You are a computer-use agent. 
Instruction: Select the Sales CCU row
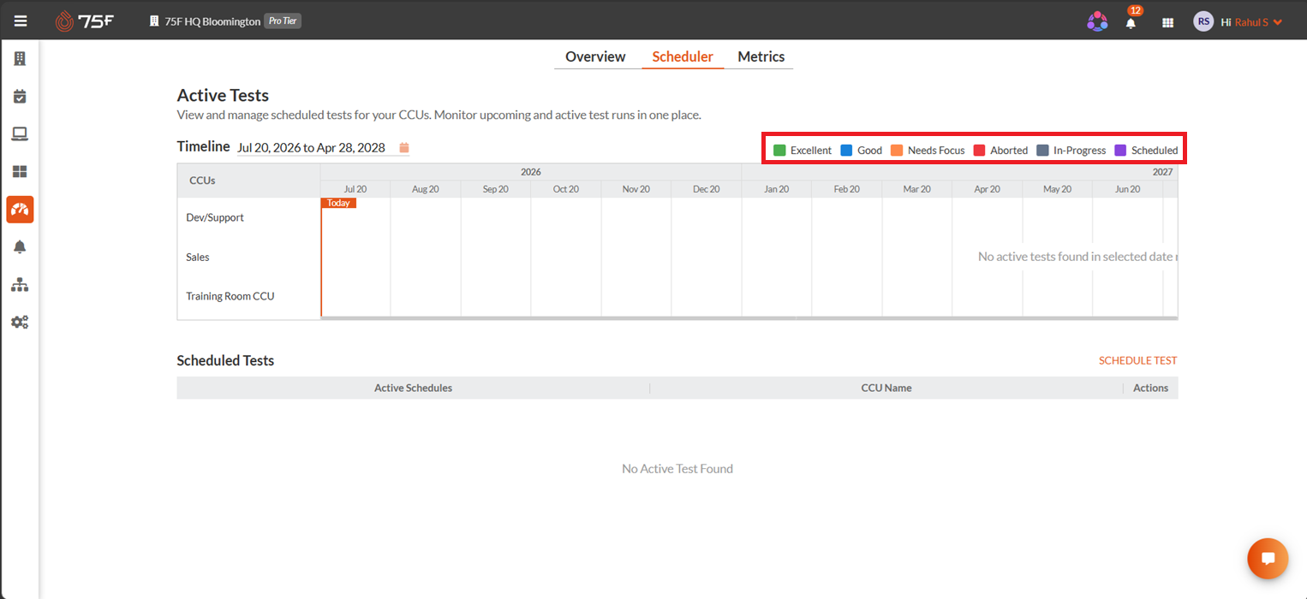click(248, 257)
